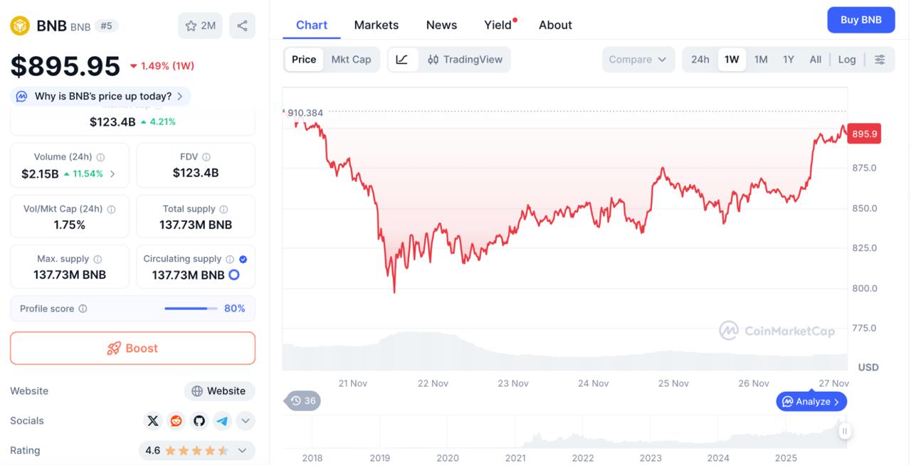Click the share icon next to the watchlist star
The width and height of the screenshot is (911, 465).
(242, 25)
